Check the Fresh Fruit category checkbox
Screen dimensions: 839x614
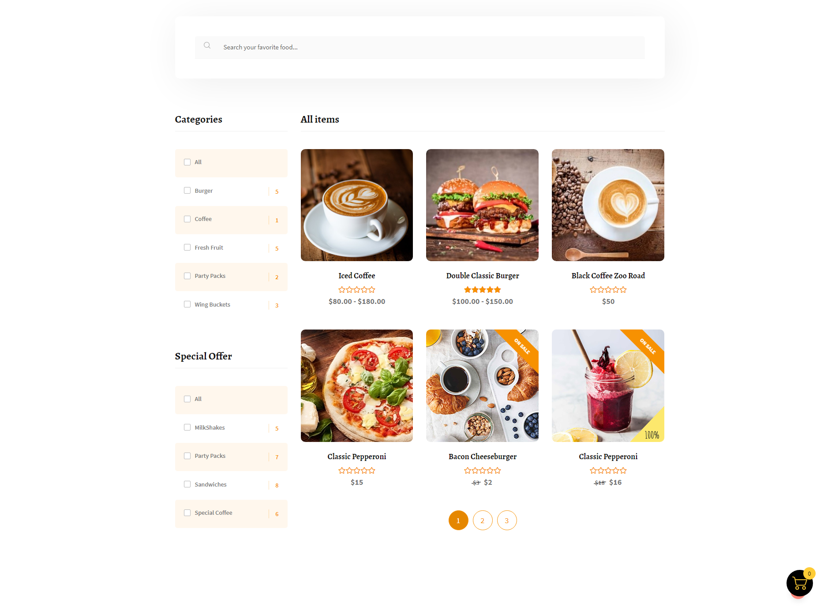click(x=187, y=247)
